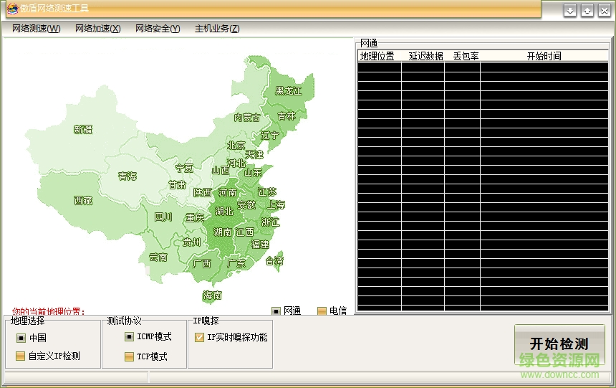The image size is (616, 388).
Task: Select 新疆 region on the China map
Action: [83, 130]
